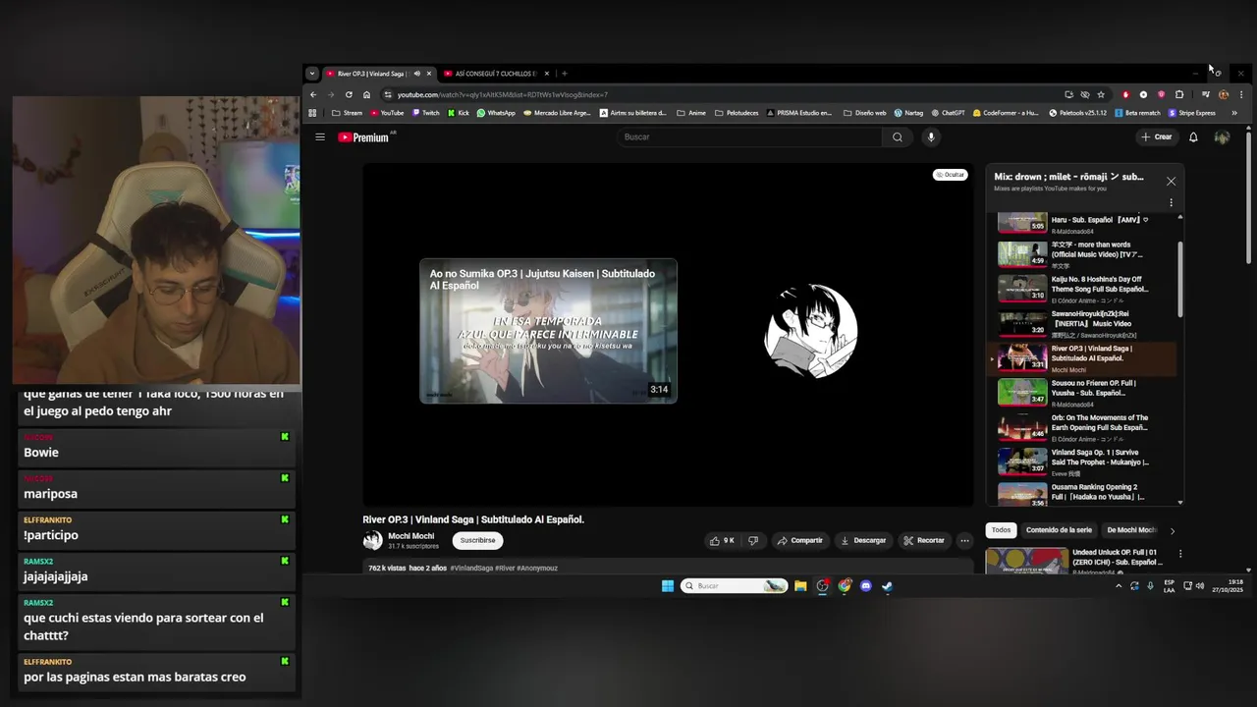
Task: Like the video with thumbs-up 9 K
Action: 722,540
